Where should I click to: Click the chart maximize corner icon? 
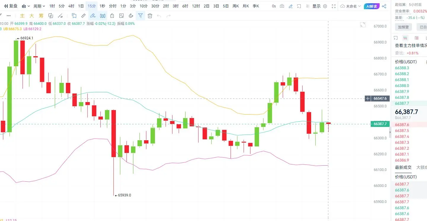pos(363,25)
